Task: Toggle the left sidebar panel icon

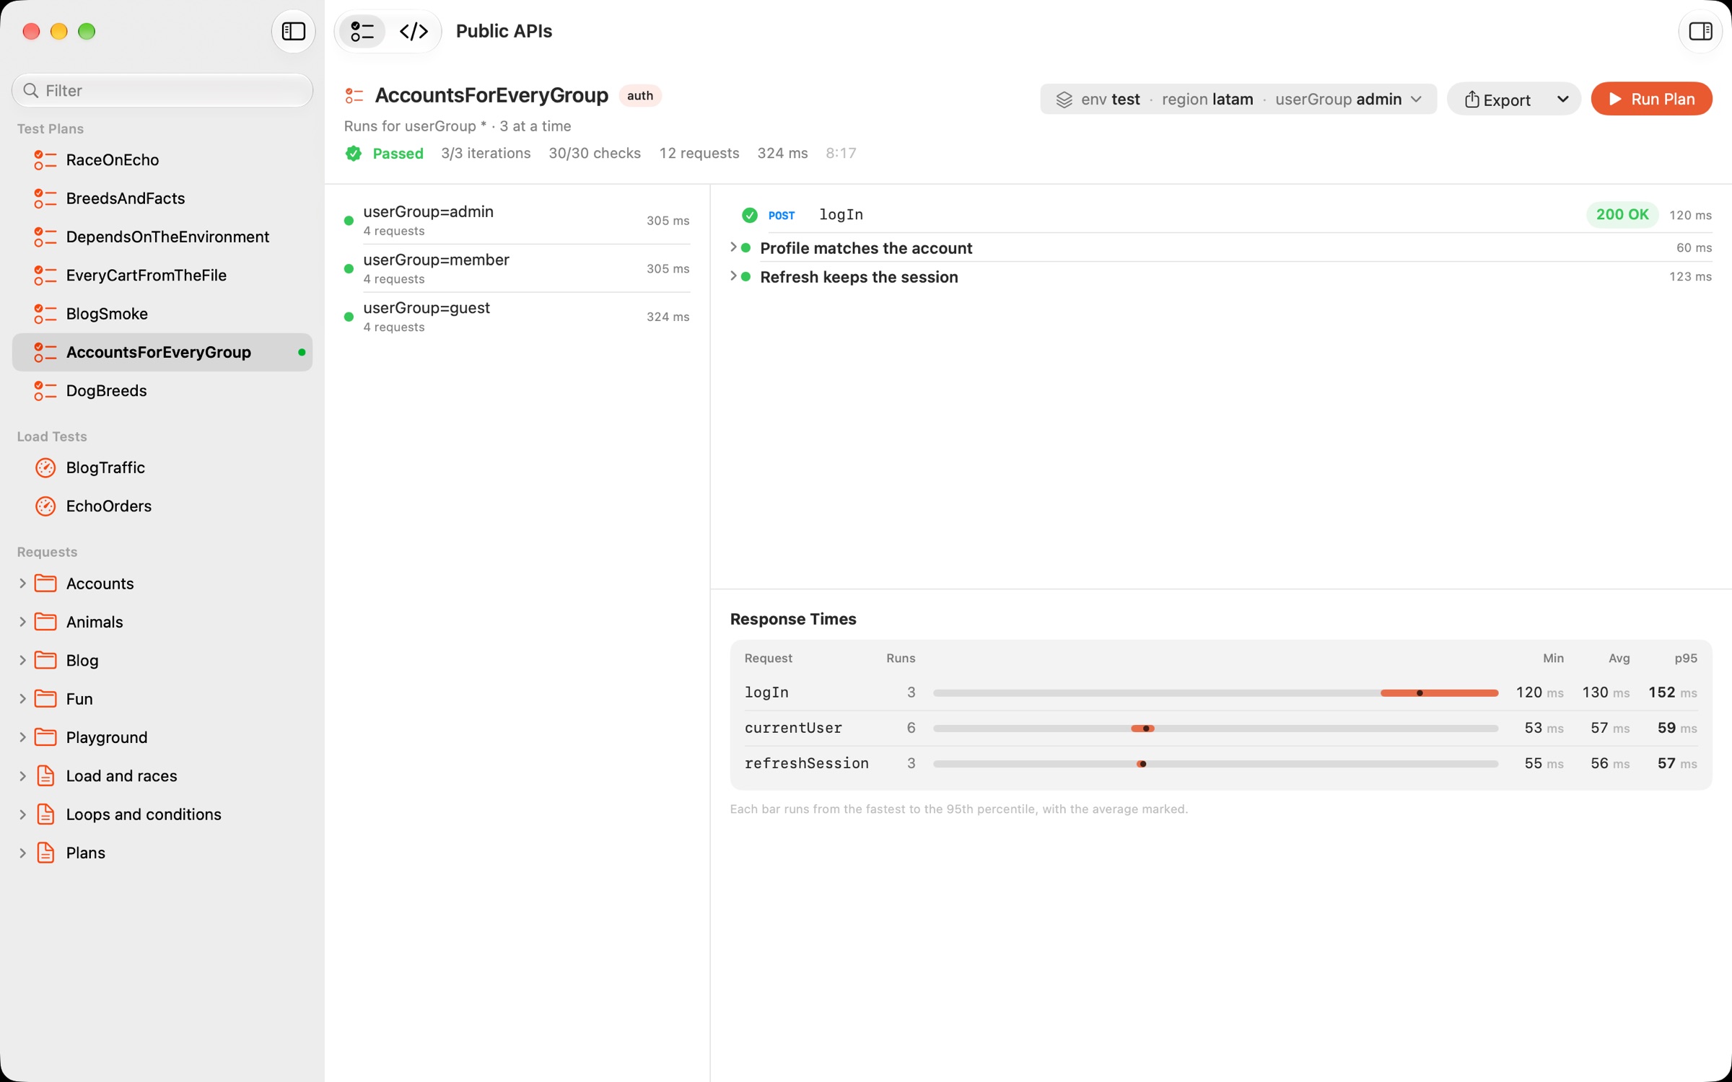Action: [293, 31]
